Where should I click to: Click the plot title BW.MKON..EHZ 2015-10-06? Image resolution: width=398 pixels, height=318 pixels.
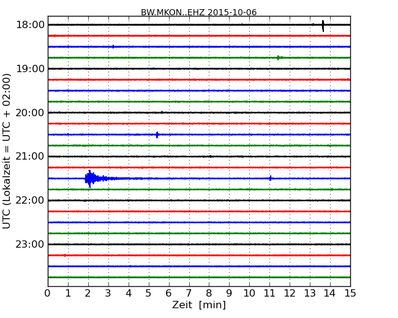pos(199,12)
